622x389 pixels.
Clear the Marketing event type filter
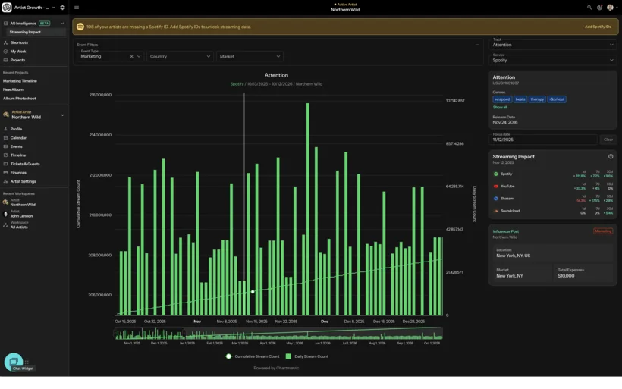(x=132, y=56)
